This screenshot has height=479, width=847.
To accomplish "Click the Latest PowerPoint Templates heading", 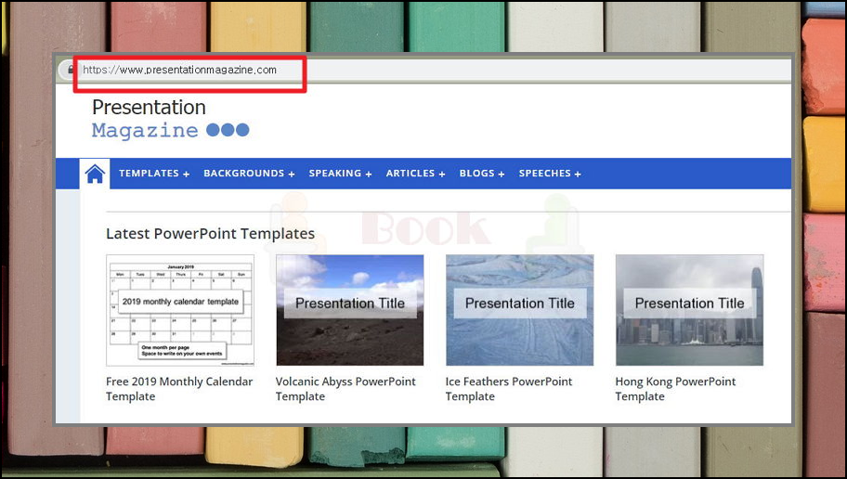I will (x=210, y=234).
